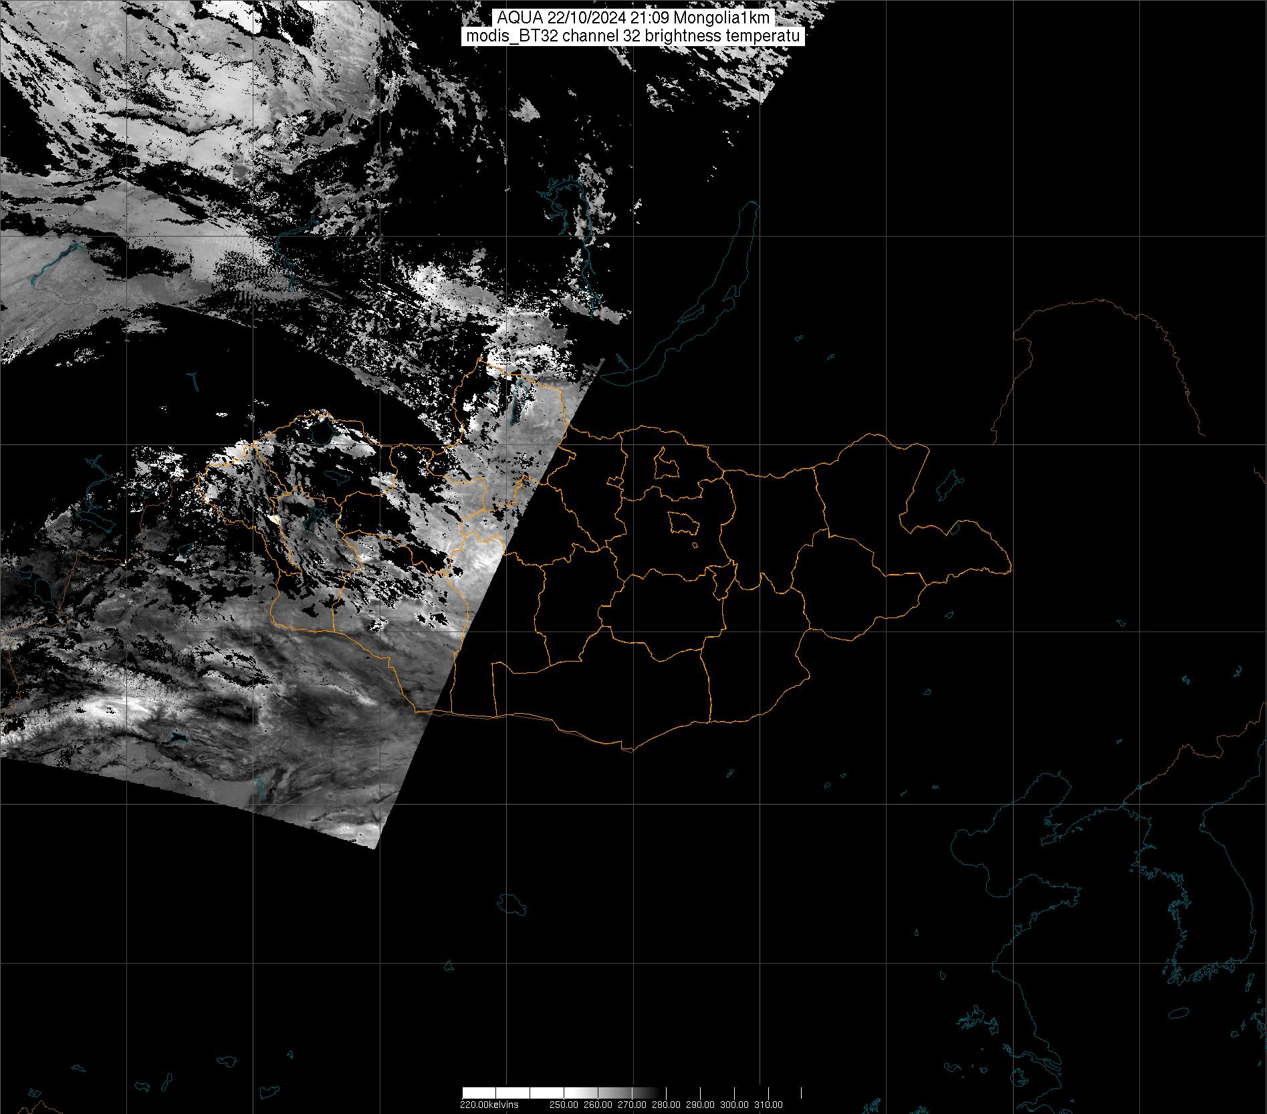The width and height of the screenshot is (1267, 1114).
Task: Click the 290.00 scale value
Action: (701, 1105)
